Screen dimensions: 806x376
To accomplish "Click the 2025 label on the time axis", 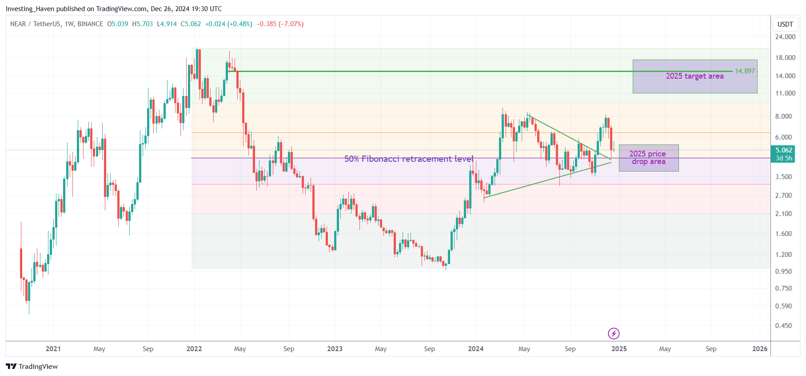I will pyautogui.click(x=619, y=349).
